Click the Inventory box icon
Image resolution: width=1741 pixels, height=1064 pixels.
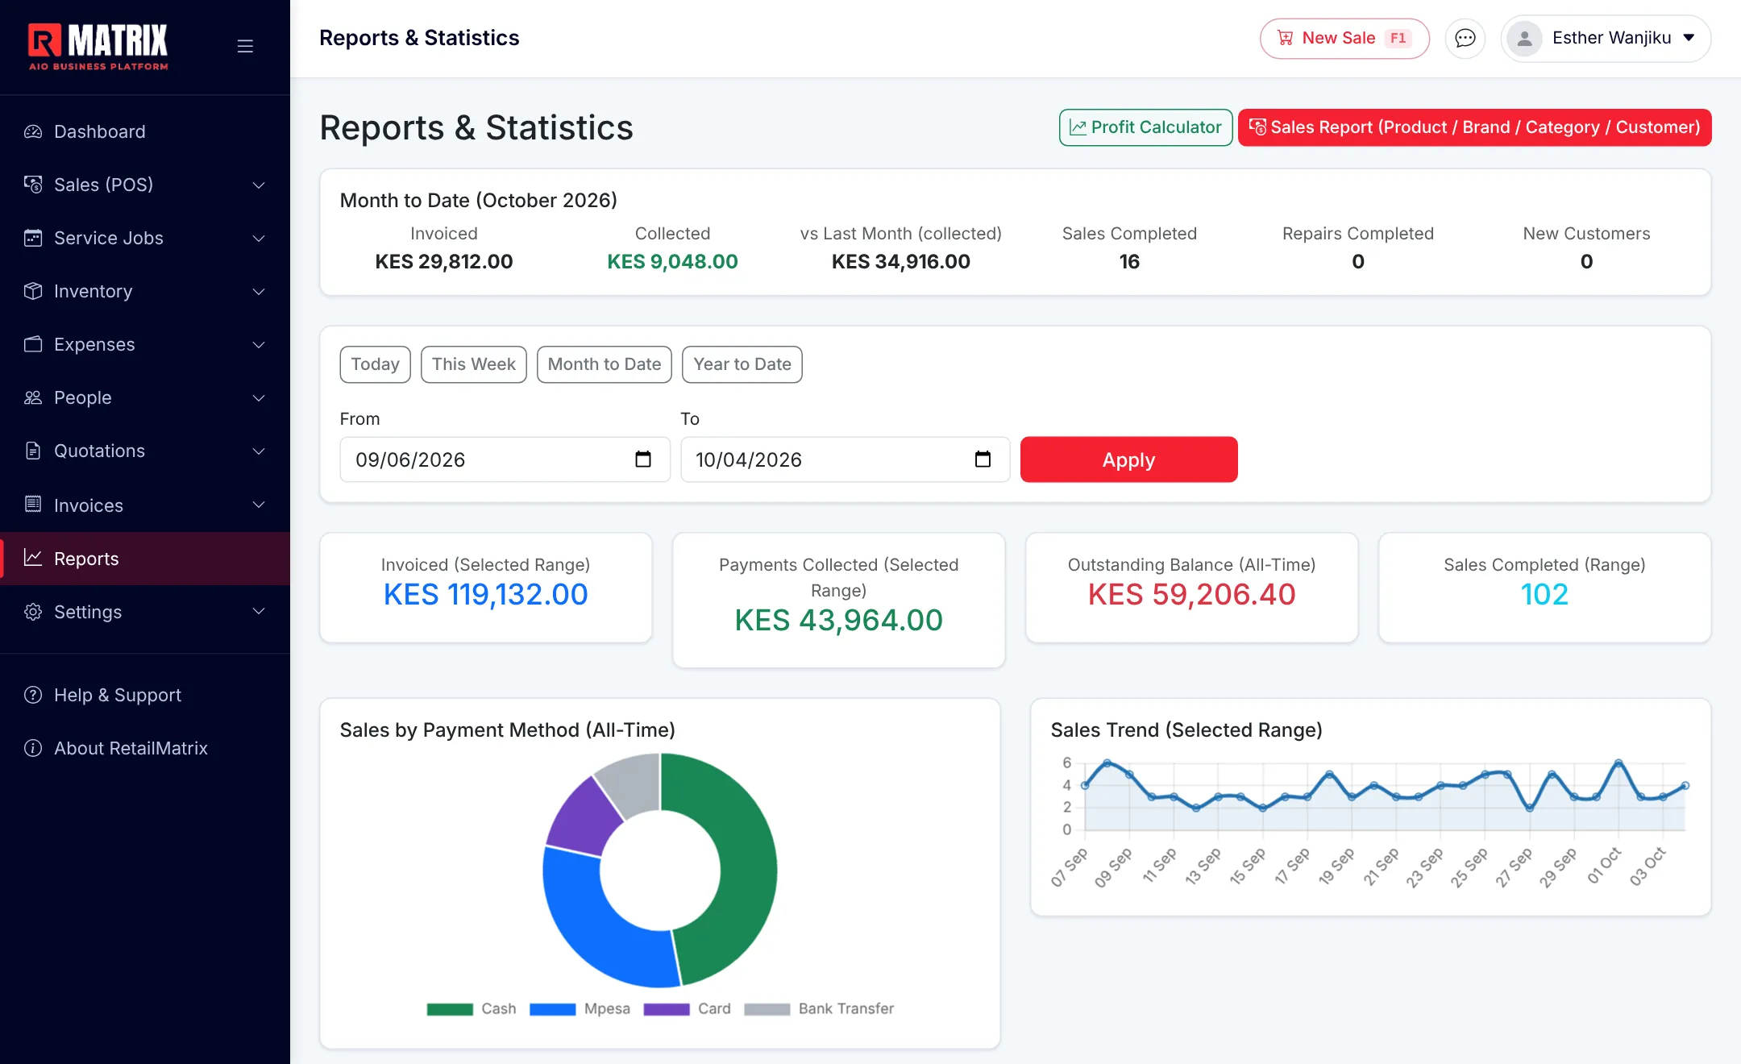point(33,291)
